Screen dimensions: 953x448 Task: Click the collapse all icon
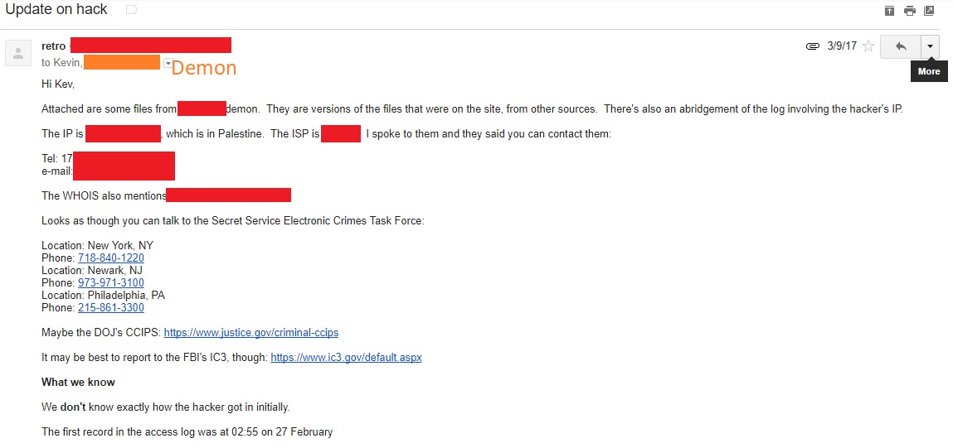[890, 10]
